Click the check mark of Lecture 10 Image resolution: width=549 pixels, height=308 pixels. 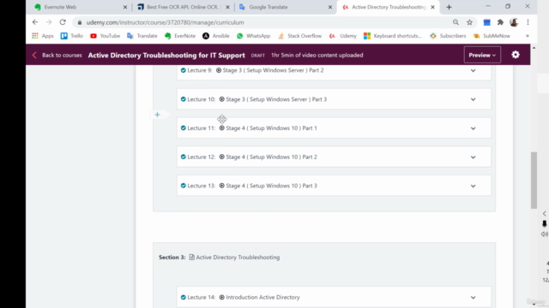(x=183, y=99)
